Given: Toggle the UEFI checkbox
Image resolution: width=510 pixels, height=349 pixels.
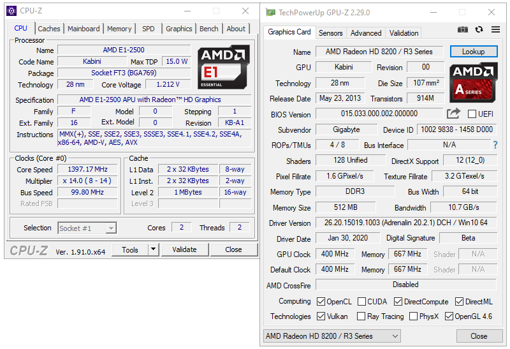Looking at the screenshot, I should (x=472, y=114).
